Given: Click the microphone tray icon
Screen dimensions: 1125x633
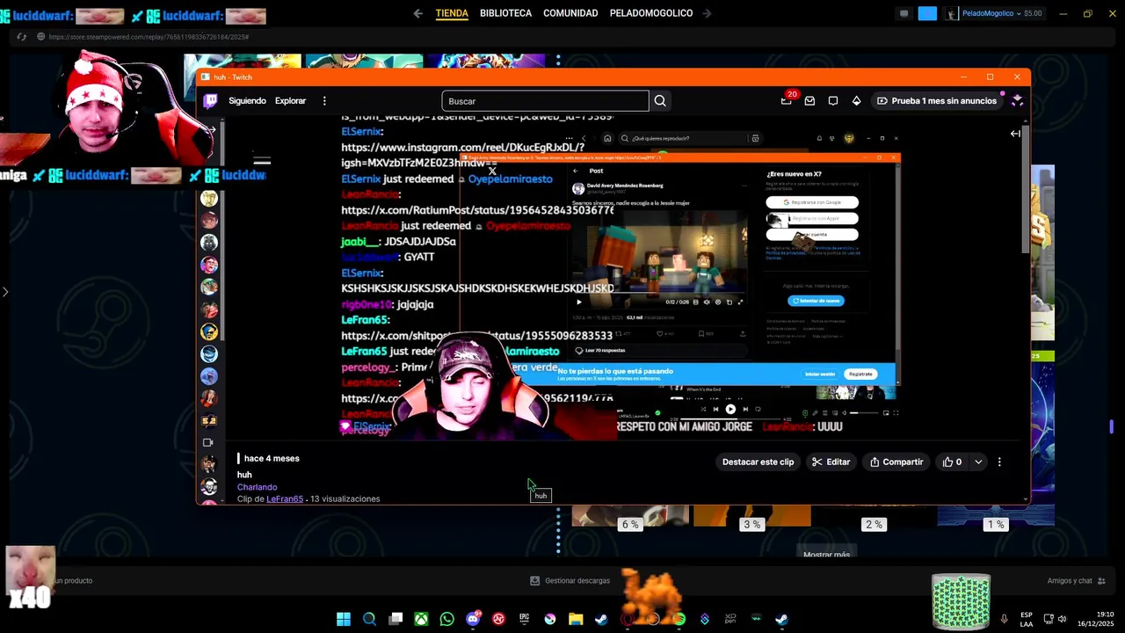Looking at the screenshot, I should [1004, 619].
